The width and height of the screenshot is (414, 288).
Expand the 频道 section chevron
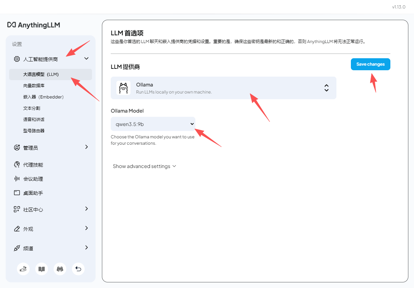pyautogui.click(x=86, y=247)
